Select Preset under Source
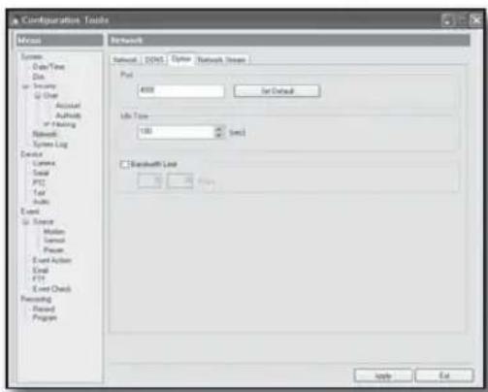The image size is (488, 392). tap(53, 250)
